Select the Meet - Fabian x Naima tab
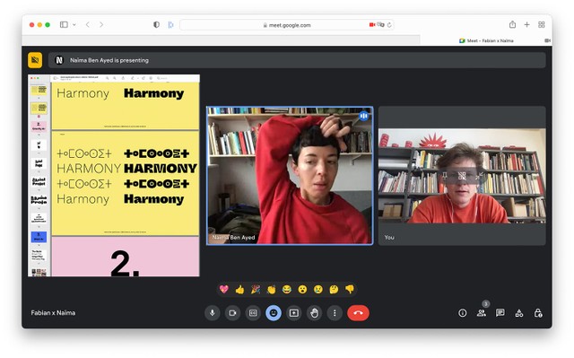Image resolution: width=574 pixels, height=358 pixels. point(486,40)
